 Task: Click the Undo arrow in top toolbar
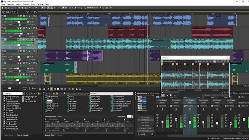click(30, 8)
